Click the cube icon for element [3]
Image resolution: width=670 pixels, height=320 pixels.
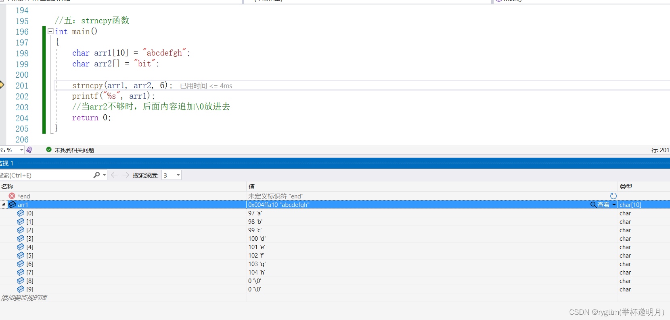(x=21, y=238)
